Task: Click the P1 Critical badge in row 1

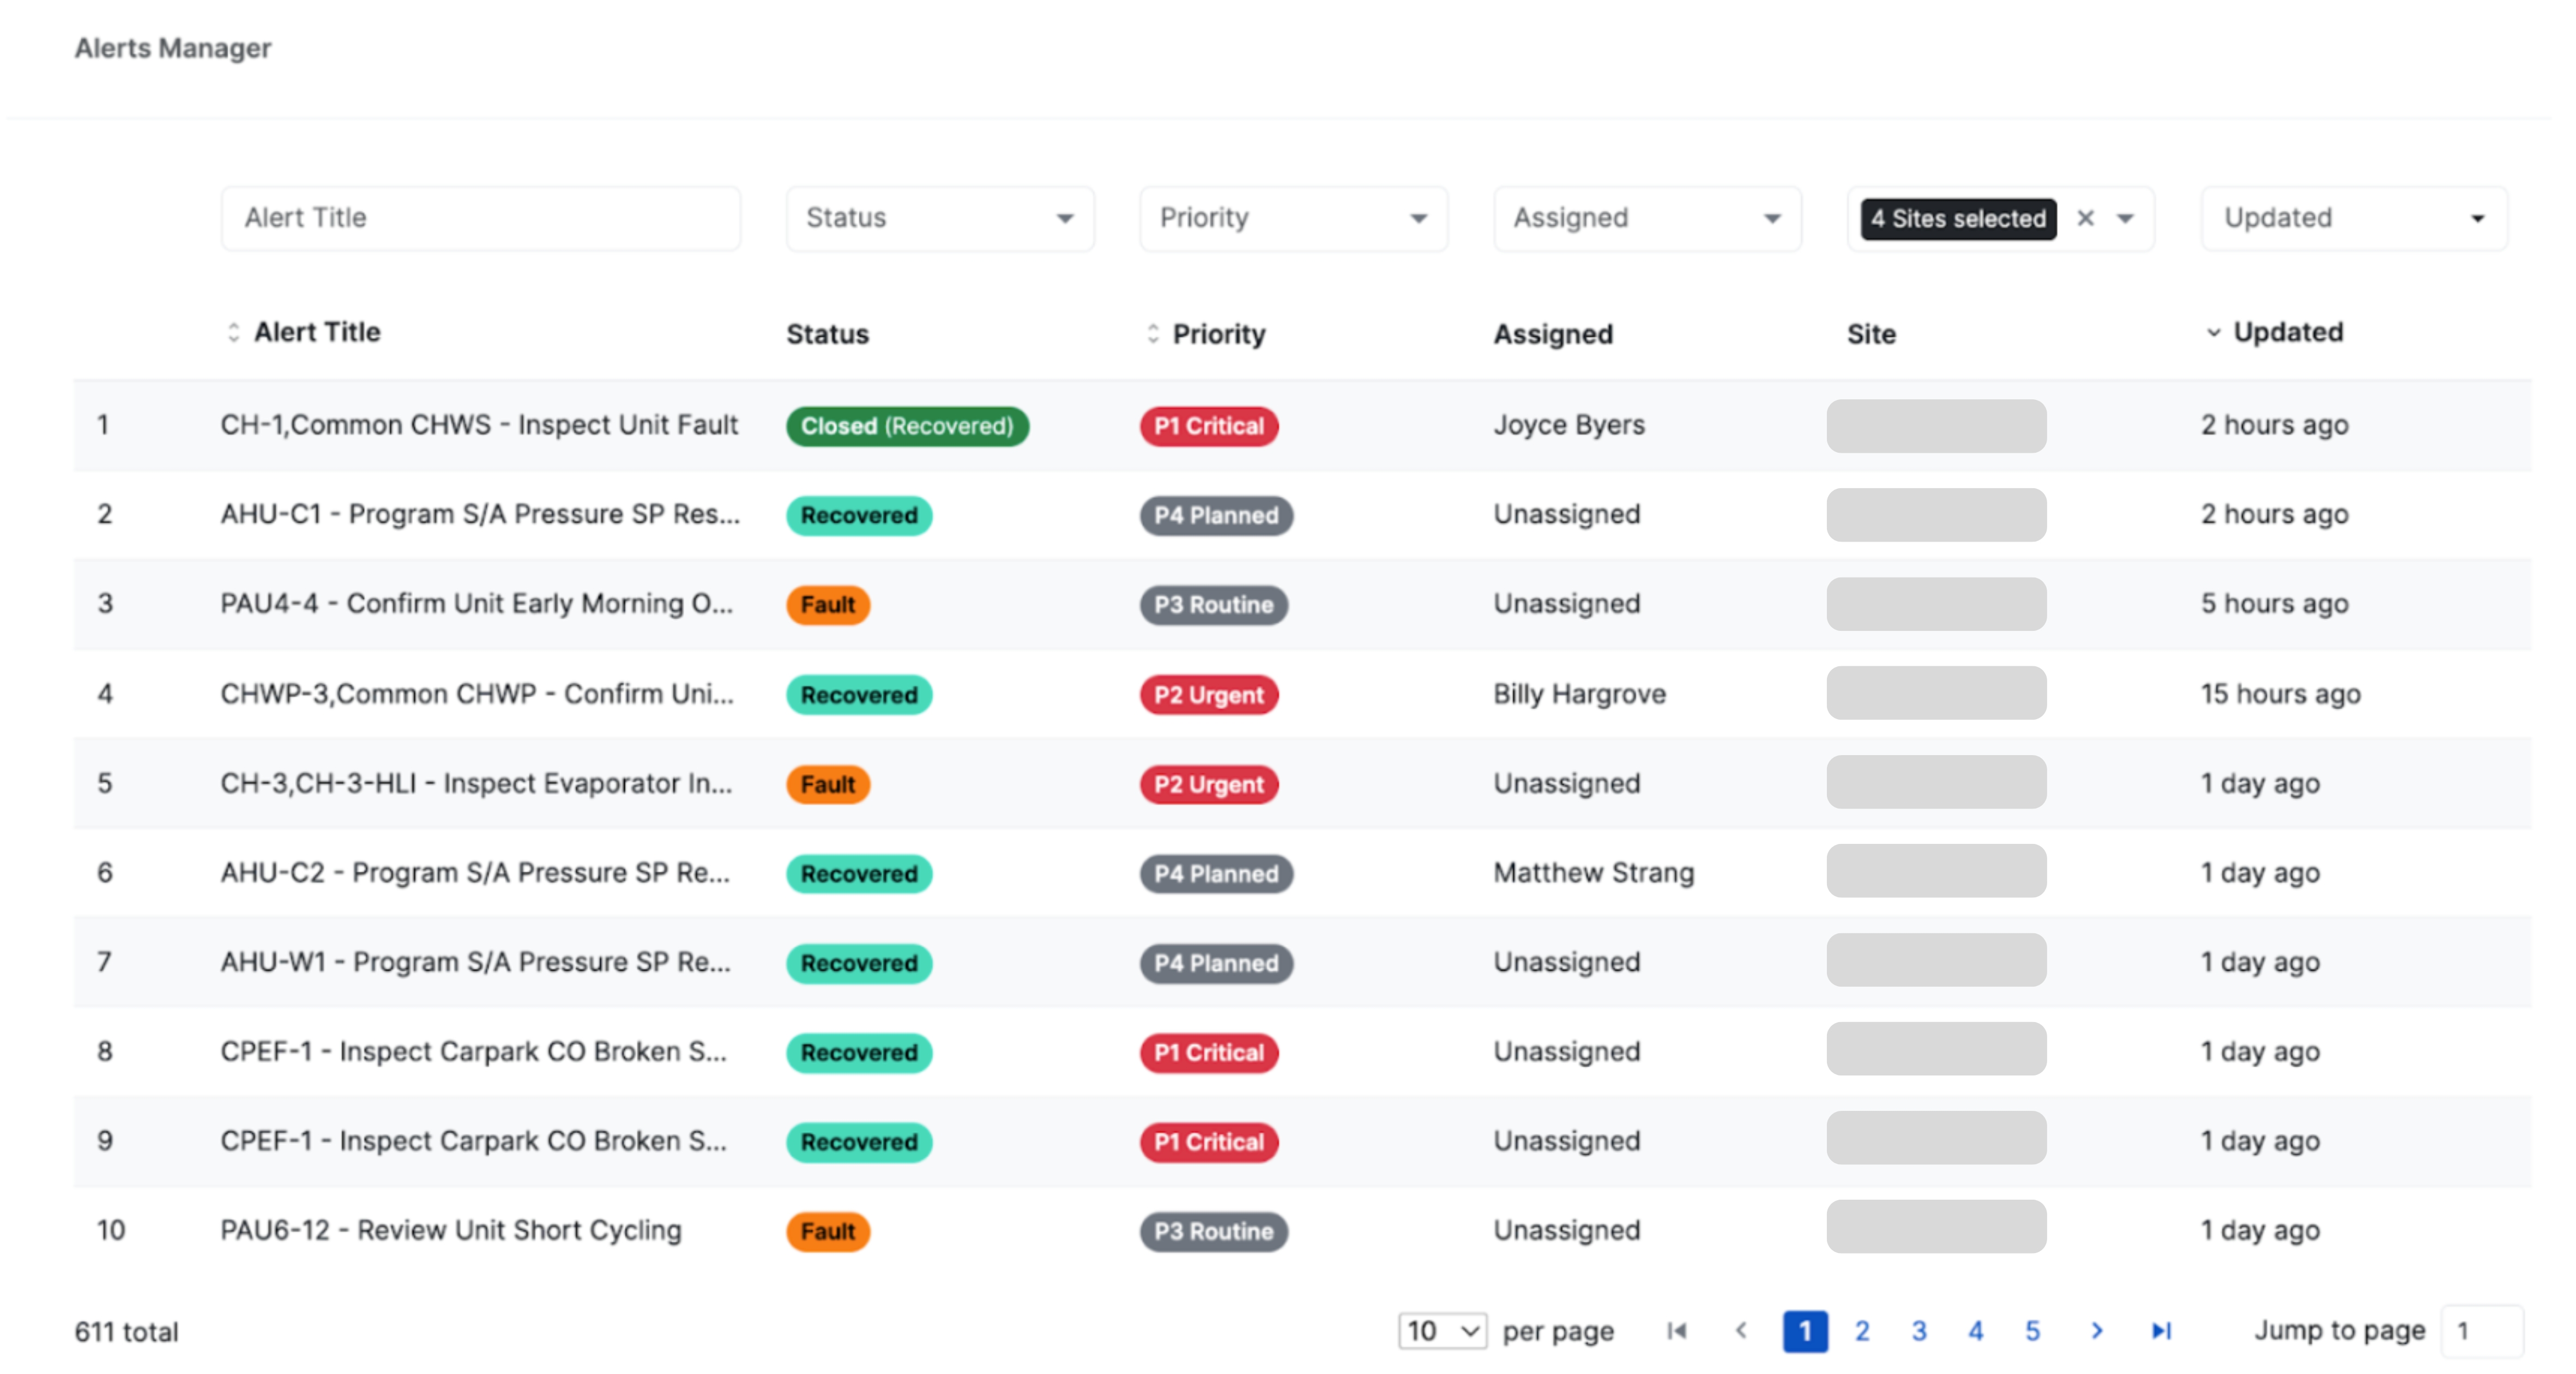Action: pos(1208,425)
